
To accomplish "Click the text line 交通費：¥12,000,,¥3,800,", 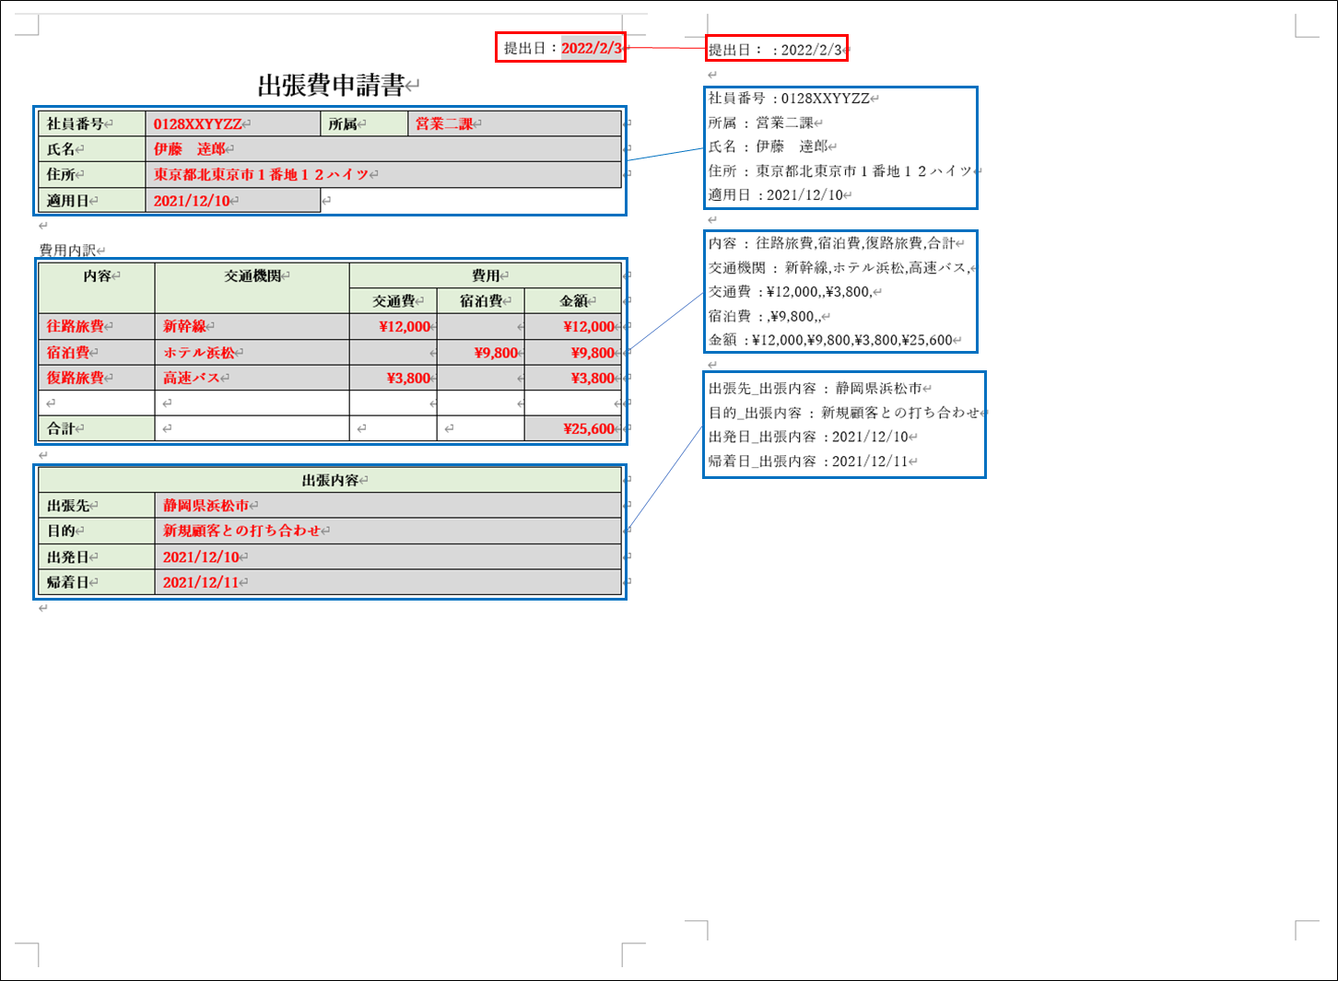I will coord(790,291).
